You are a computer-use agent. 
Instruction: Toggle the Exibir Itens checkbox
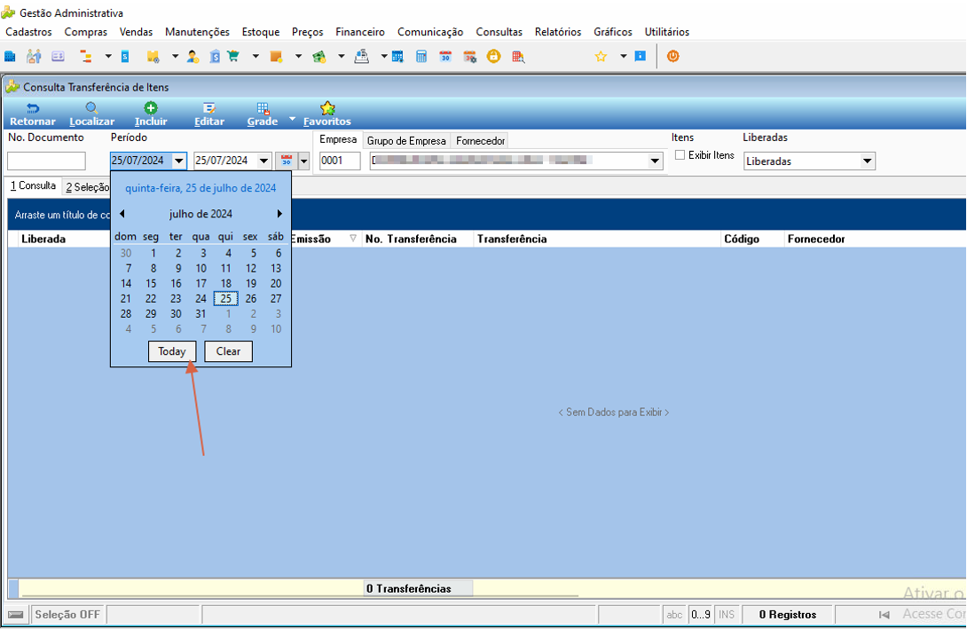(x=680, y=155)
